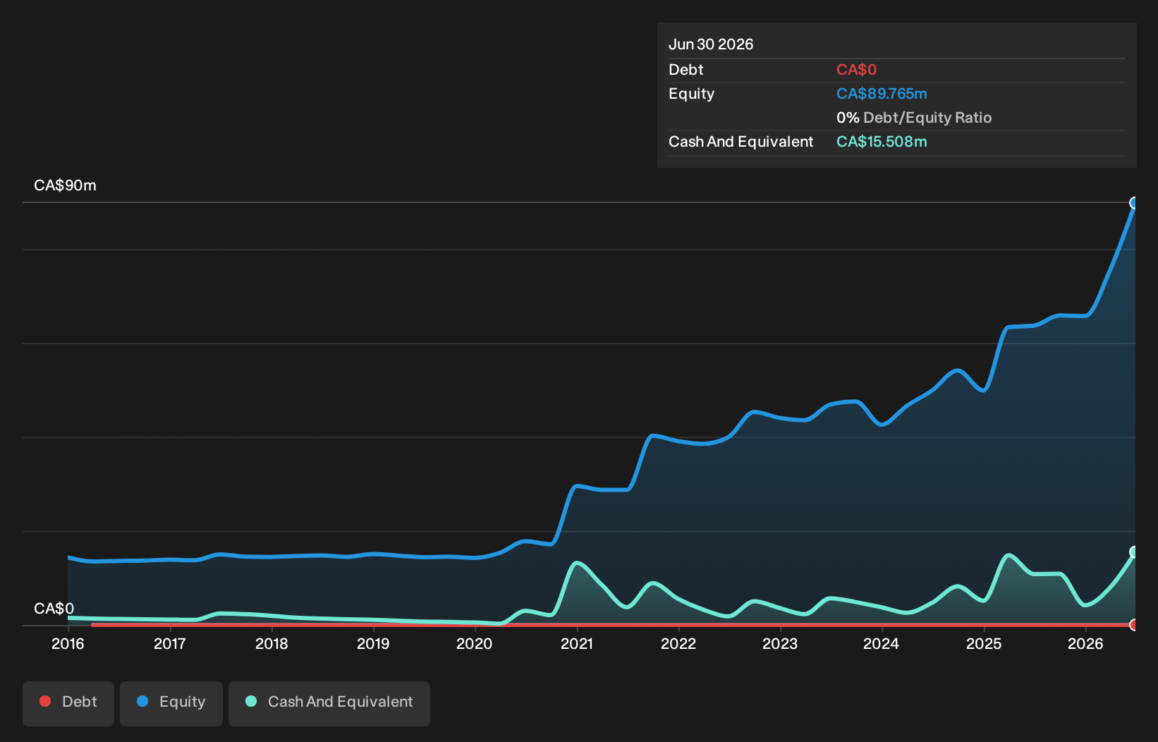The width and height of the screenshot is (1158, 742).
Task: Select the teal Cash endpoint marker on chart
Action: (1134, 552)
